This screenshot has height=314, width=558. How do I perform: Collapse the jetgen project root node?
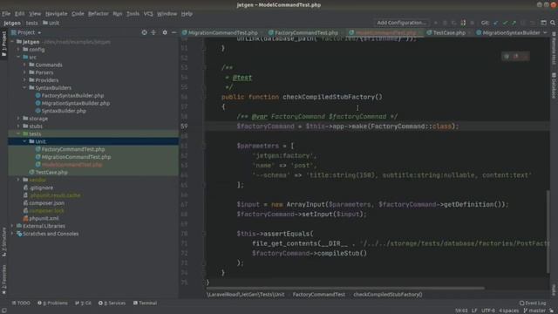12,42
